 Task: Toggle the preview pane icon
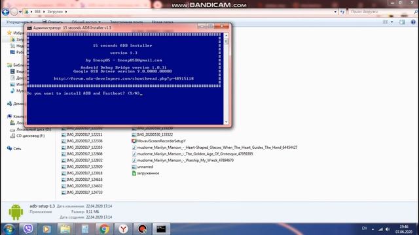coord(402,22)
